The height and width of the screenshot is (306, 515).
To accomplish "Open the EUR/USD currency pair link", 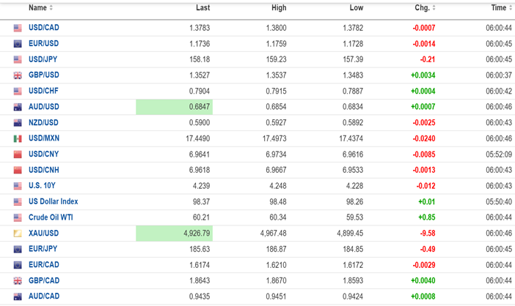I will [x=43, y=44].
